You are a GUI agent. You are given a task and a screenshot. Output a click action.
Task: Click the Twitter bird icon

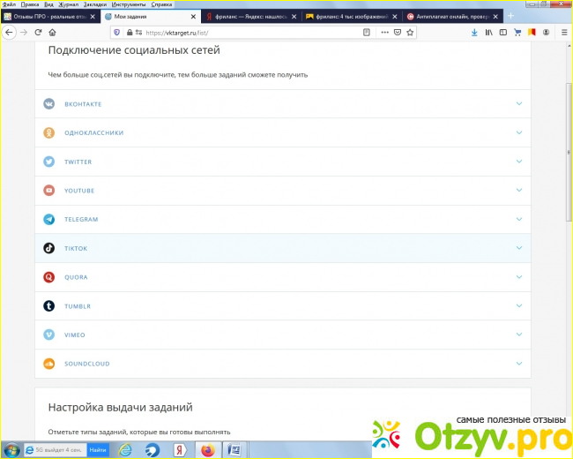(49, 162)
